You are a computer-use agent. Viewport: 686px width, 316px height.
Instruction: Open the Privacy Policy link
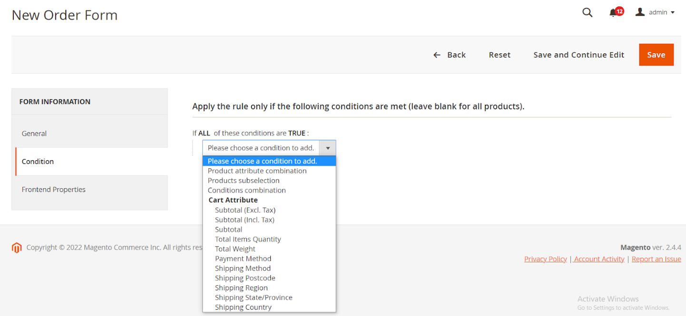(x=545, y=259)
